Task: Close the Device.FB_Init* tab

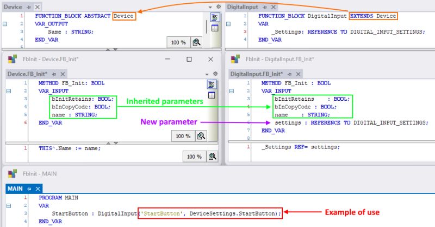Action: 63,74
